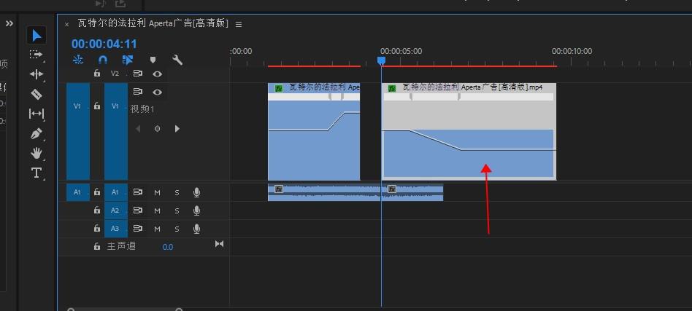Activate the Slip tool
This screenshot has width=692, height=311.
pos(36,114)
